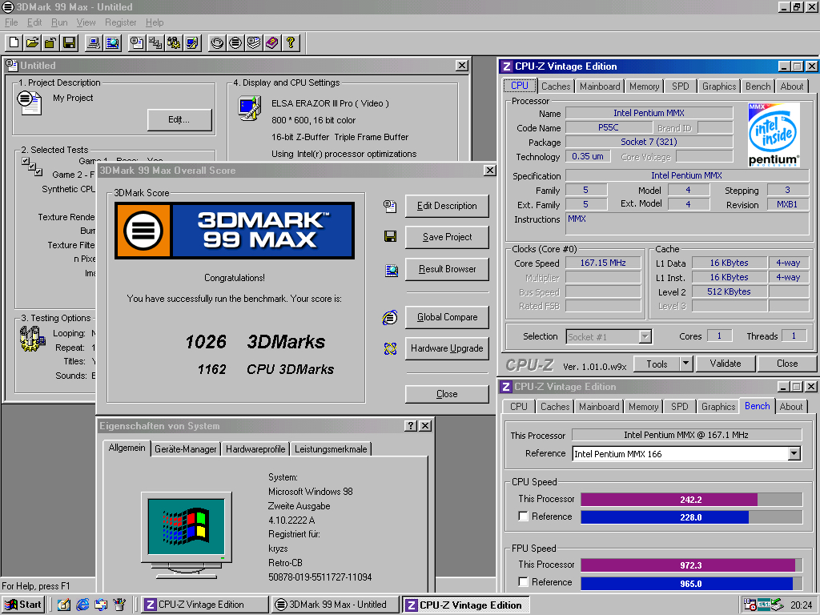
Task: Click the testing options gears toolbar icon
Action: [x=174, y=43]
